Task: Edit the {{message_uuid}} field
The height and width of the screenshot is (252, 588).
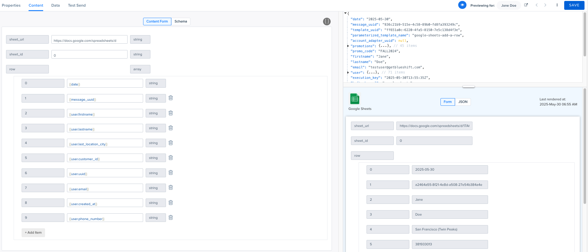Action: pos(105,98)
